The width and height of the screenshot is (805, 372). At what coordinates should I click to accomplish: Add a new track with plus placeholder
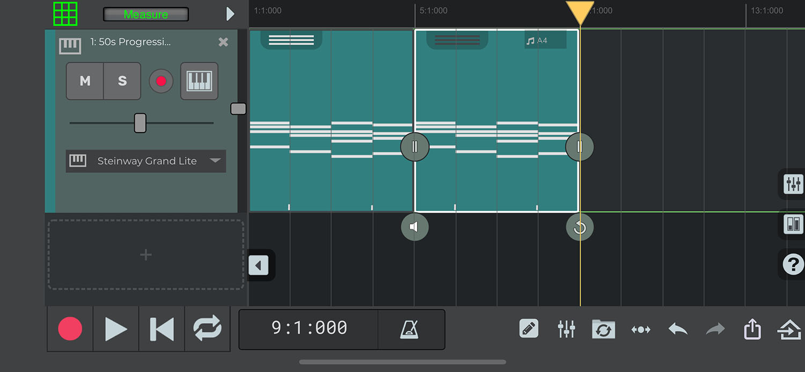pos(146,255)
